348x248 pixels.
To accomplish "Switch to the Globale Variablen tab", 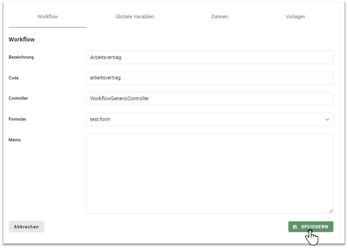I will 134,17.
